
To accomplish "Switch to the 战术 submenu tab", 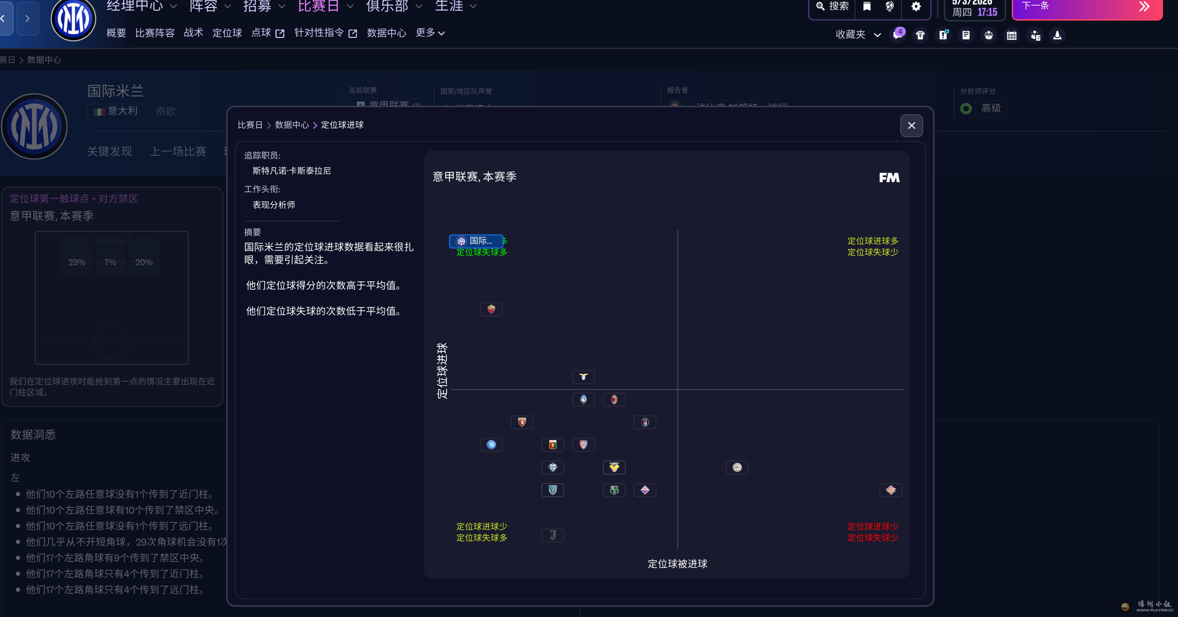I will pos(193,33).
